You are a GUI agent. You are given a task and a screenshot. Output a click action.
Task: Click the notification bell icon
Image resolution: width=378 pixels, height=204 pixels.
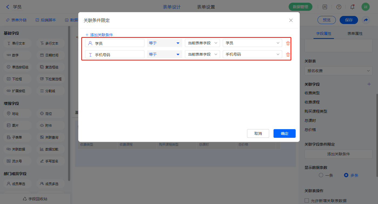click(x=352, y=7)
